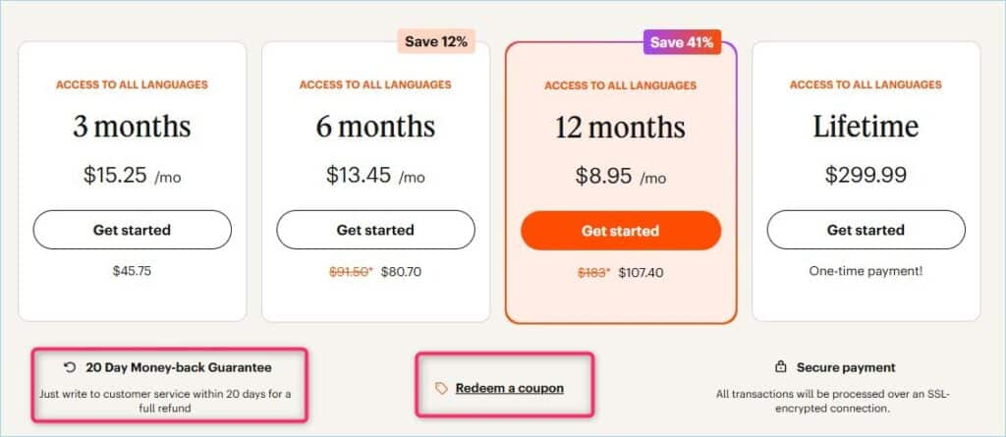Click the coupon tag icon
This screenshot has height=437, width=1006.
coord(441,389)
